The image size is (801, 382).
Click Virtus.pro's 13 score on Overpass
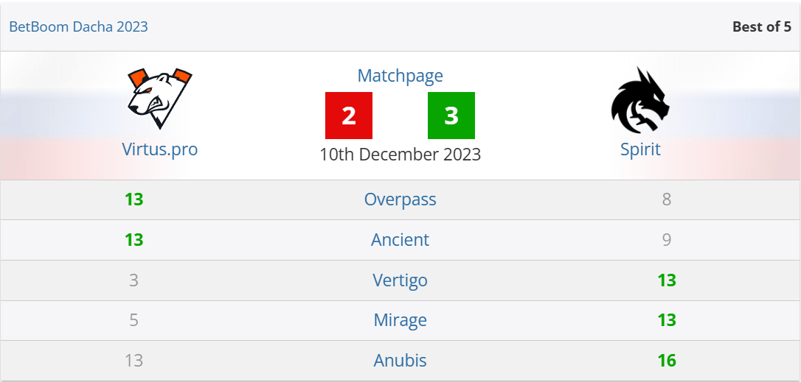pos(133,199)
